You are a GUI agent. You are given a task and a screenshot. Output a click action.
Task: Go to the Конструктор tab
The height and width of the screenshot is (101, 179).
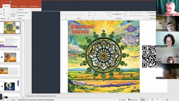click(x=34, y=6)
